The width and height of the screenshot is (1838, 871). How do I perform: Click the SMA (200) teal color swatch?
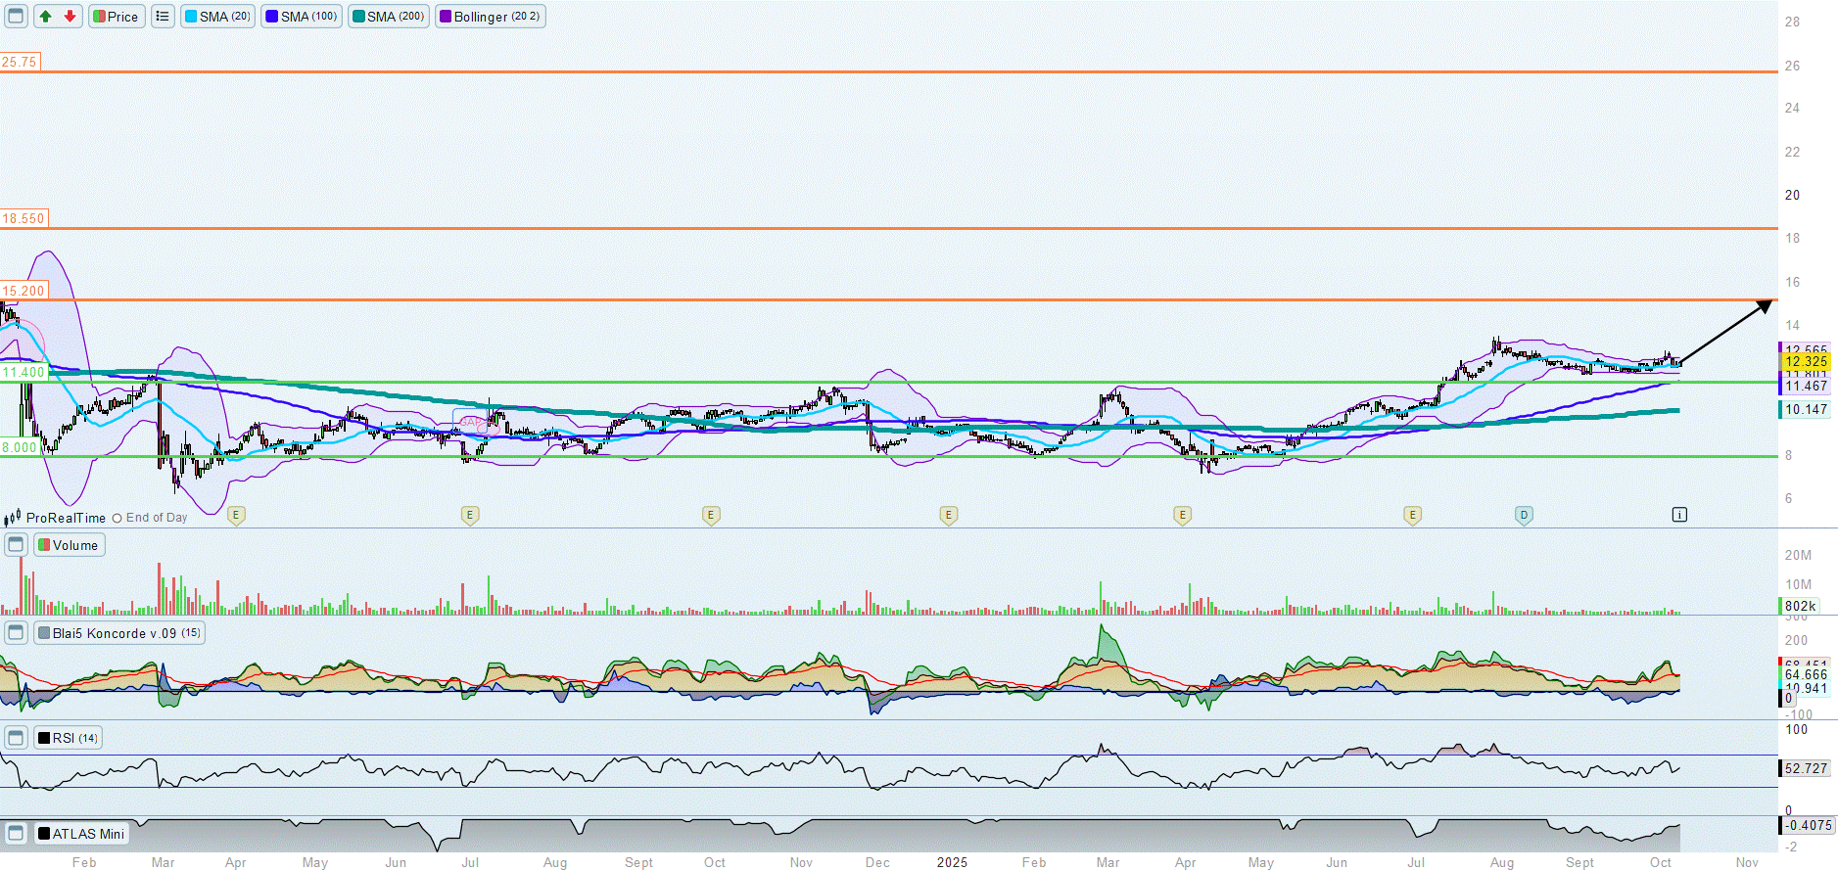pyautogui.click(x=358, y=17)
